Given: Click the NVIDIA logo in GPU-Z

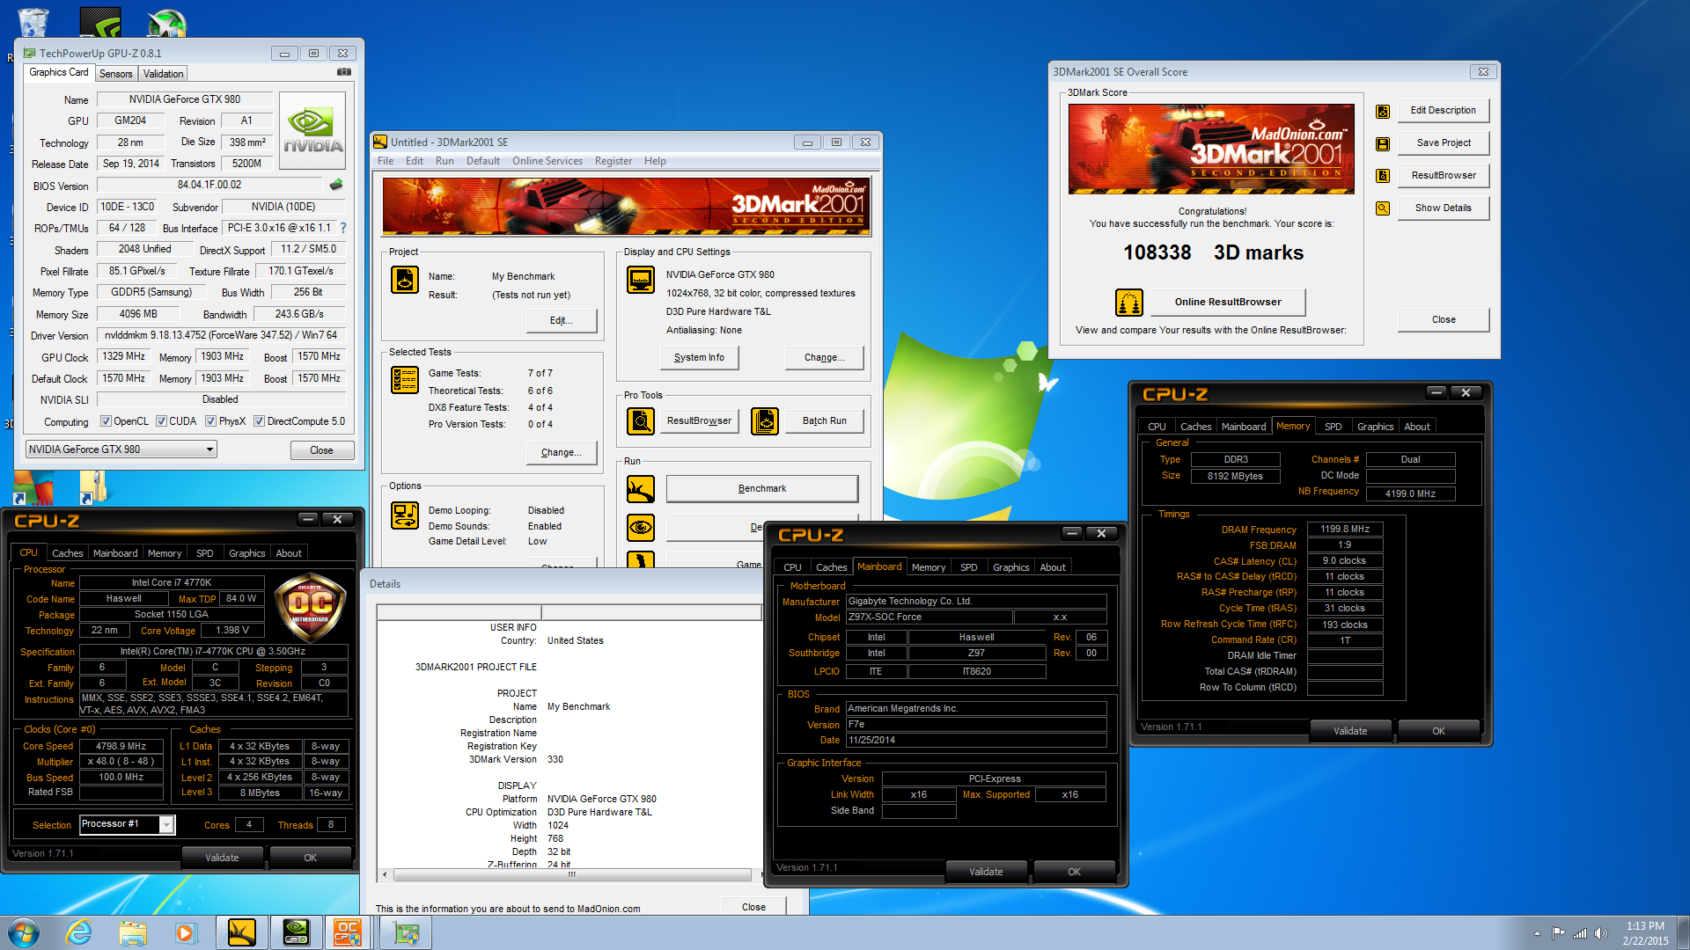Looking at the screenshot, I should 312,131.
